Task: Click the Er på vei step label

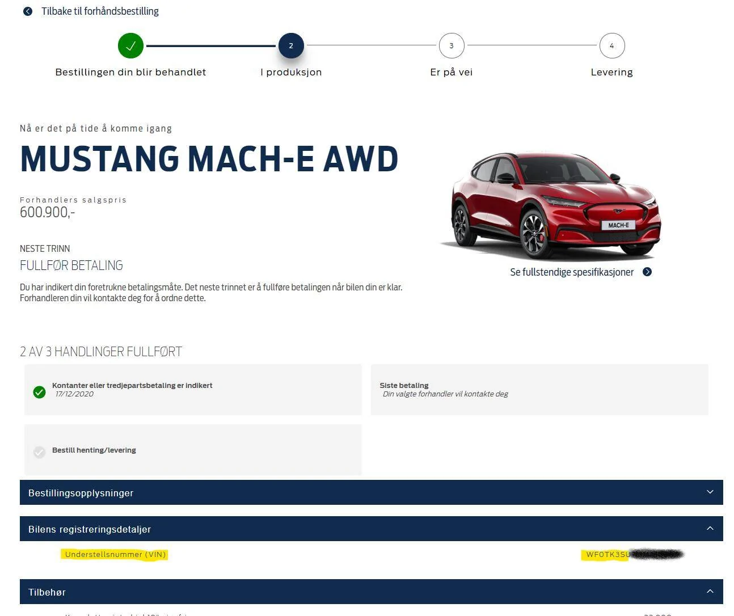Action: click(x=452, y=72)
